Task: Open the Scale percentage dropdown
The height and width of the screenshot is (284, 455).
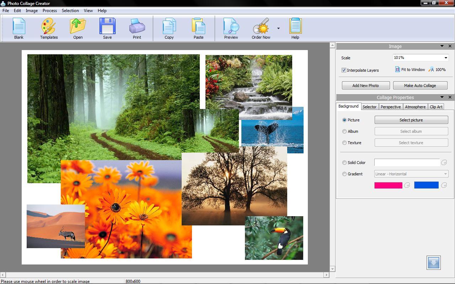Action: click(x=445, y=58)
